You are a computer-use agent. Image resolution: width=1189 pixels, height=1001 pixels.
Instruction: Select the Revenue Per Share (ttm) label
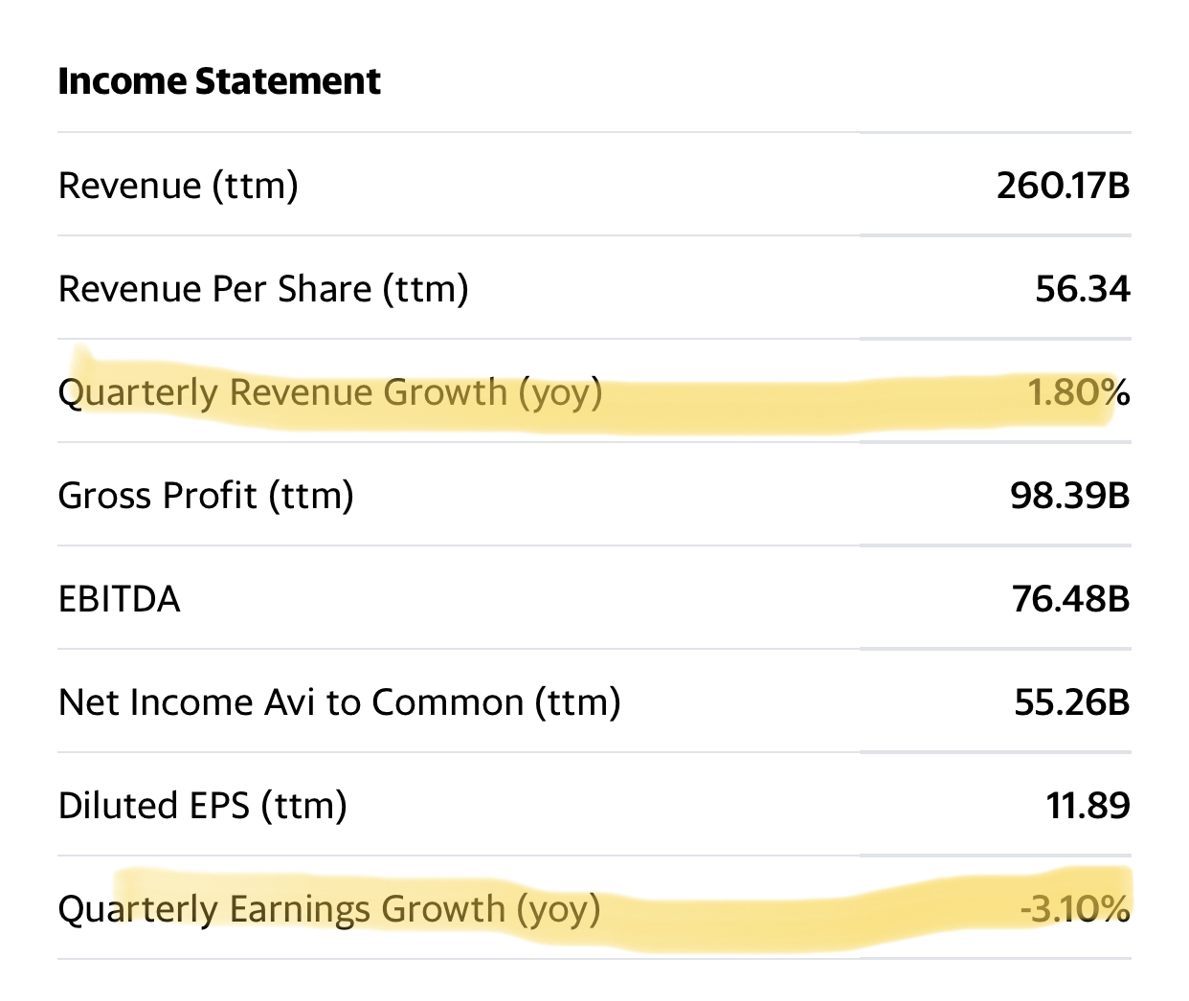coord(263,289)
